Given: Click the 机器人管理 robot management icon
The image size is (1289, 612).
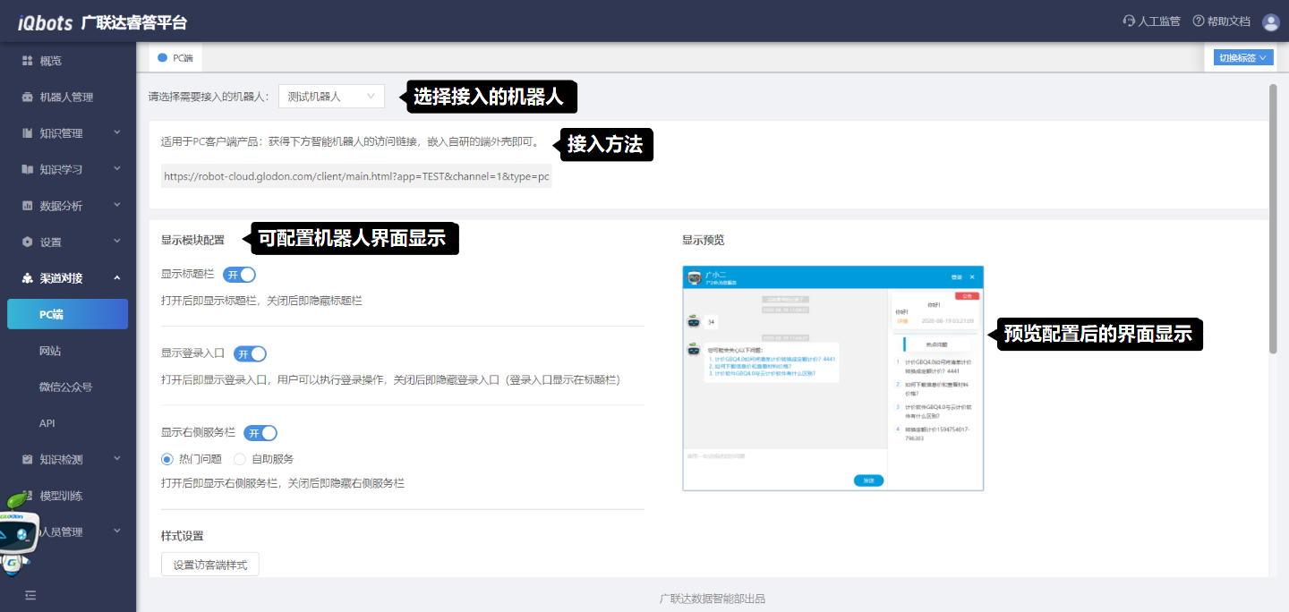Looking at the screenshot, I should tap(27, 98).
